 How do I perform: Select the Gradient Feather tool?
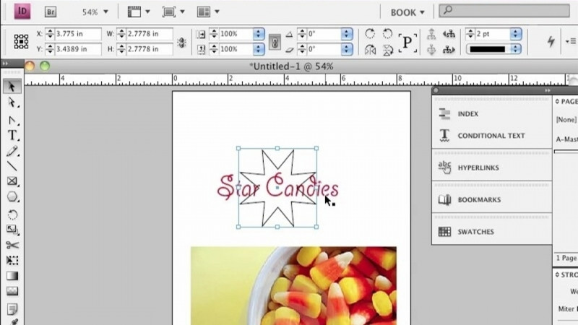(x=12, y=292)
